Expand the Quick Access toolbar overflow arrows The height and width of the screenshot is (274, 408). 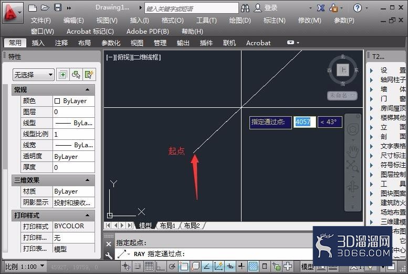tap(69, 8)
